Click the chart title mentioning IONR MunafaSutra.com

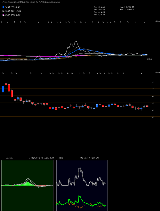(31, 2)
